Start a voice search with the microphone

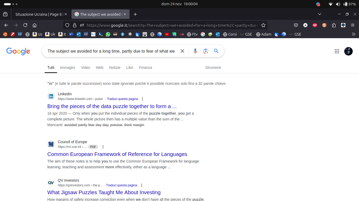(195, 51)
